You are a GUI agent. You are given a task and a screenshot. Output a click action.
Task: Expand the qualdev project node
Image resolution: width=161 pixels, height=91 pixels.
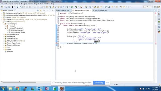point(2,20)
